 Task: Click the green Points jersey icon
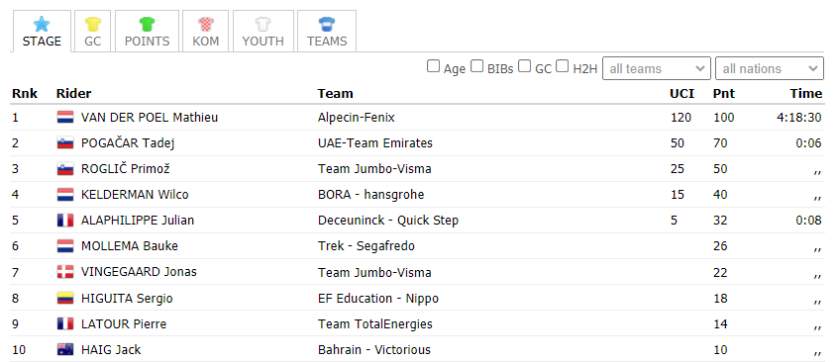click(147, 24)
